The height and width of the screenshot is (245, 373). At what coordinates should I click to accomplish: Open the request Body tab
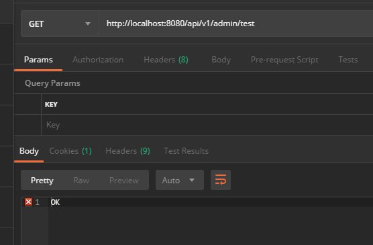(x=221, y=60)
